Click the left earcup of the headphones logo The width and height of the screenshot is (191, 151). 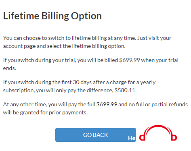[x=142, y=138]
